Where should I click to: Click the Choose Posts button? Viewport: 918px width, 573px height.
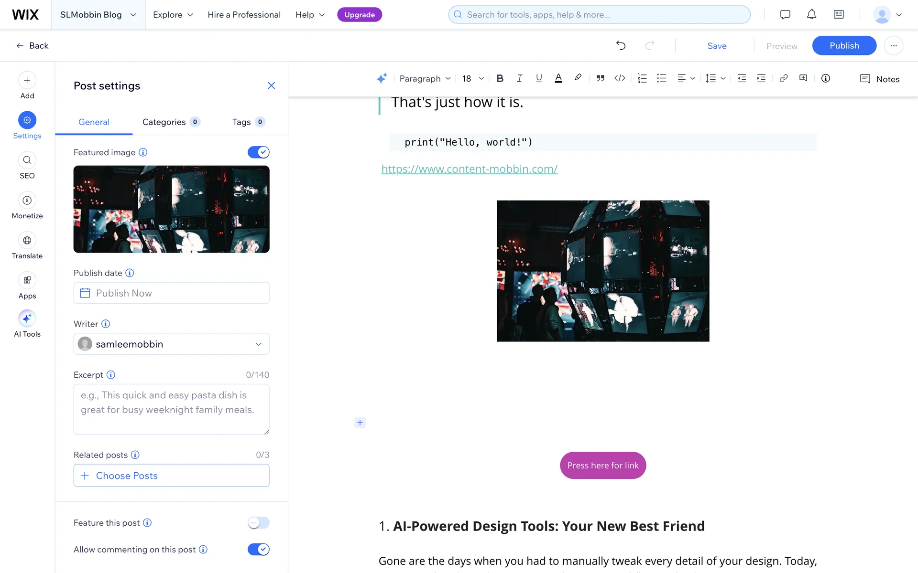coord(171,476)
